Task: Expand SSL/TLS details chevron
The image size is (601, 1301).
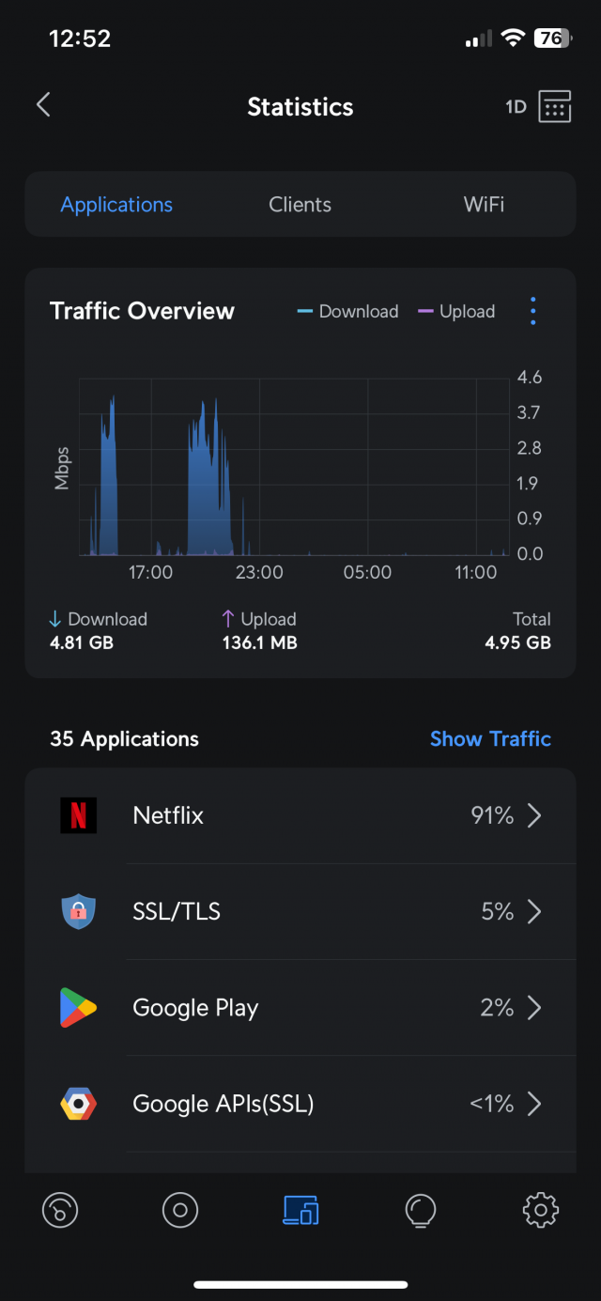Action: [x=534, y=911]
